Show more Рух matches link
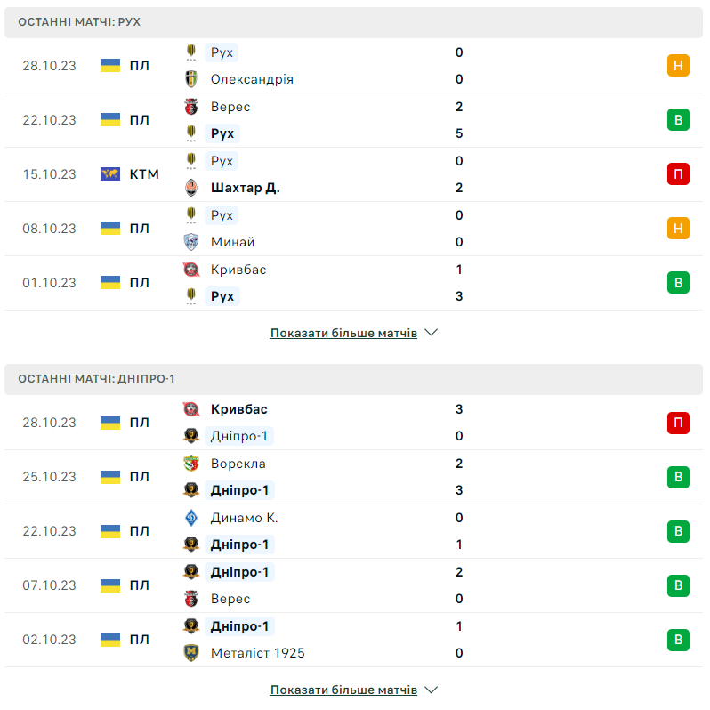The width and height of the screenshot is (710, 710). tap(343, 333)
